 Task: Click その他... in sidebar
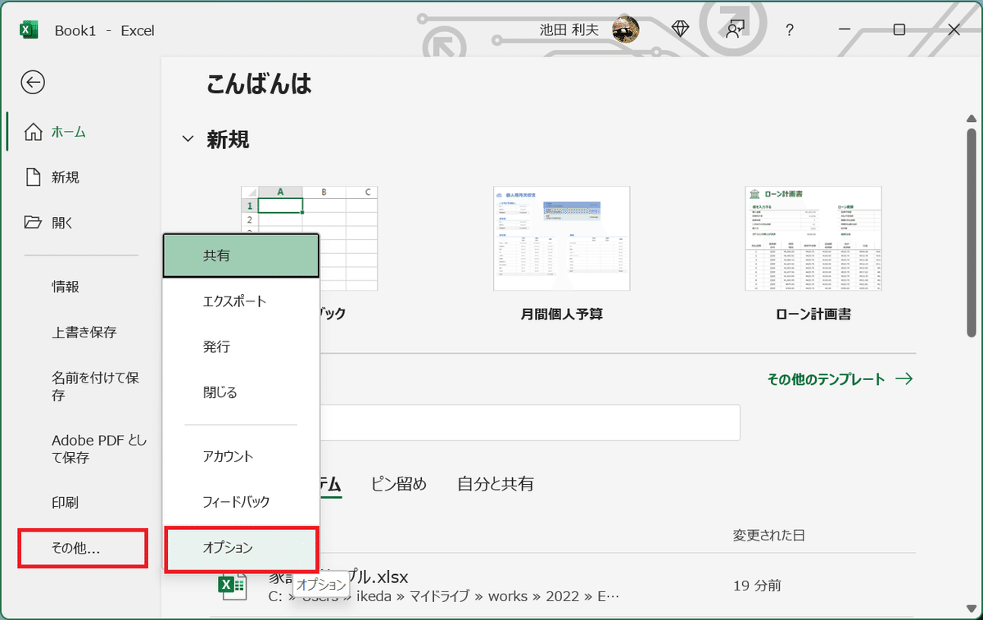tap(83, 549)
